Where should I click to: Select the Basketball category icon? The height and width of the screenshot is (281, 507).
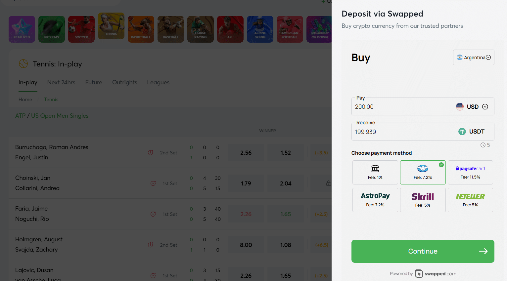coord(141,29)
